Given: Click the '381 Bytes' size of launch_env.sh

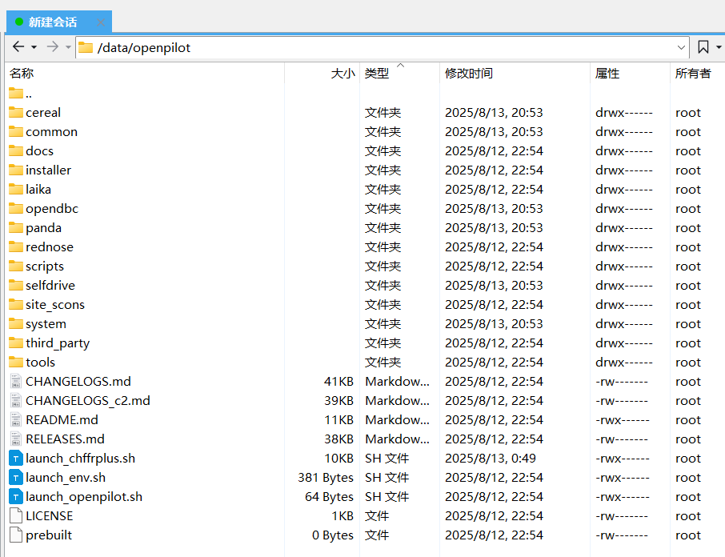Looking at the screenshot, I should coord(326,477).
